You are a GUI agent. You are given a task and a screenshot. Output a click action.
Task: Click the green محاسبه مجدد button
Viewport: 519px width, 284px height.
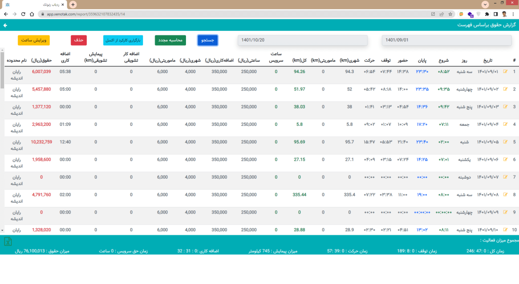[170, 40]
